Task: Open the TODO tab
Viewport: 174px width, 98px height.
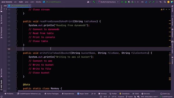Action: (x=135, y=94)
